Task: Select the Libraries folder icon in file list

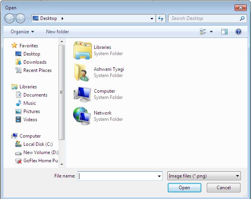Action: [82, 50]
